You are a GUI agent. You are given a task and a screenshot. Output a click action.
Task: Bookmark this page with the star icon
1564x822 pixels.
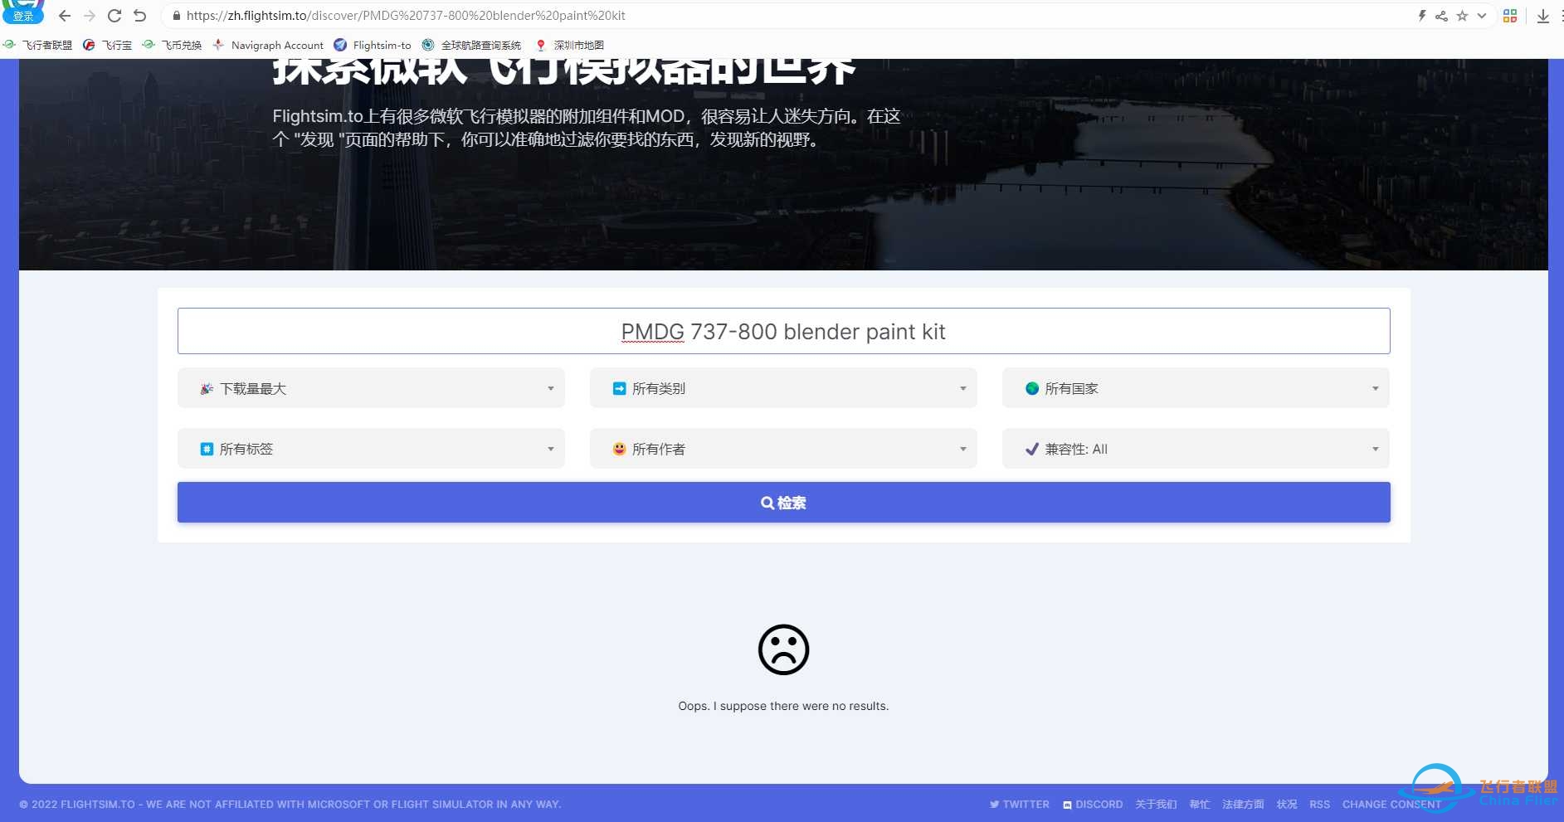coord(1462,16)
